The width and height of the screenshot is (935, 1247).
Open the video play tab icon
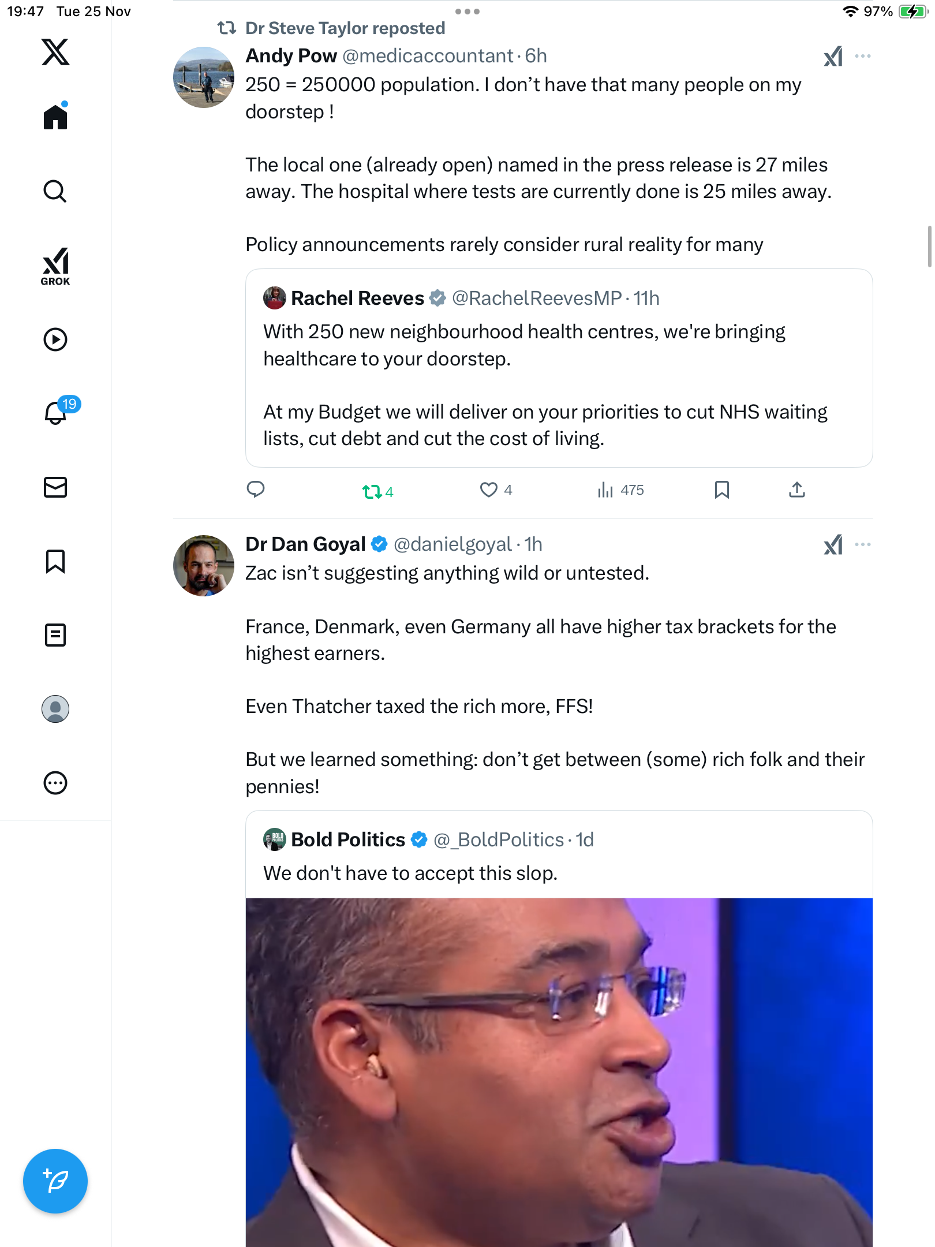tap(55, 339)
